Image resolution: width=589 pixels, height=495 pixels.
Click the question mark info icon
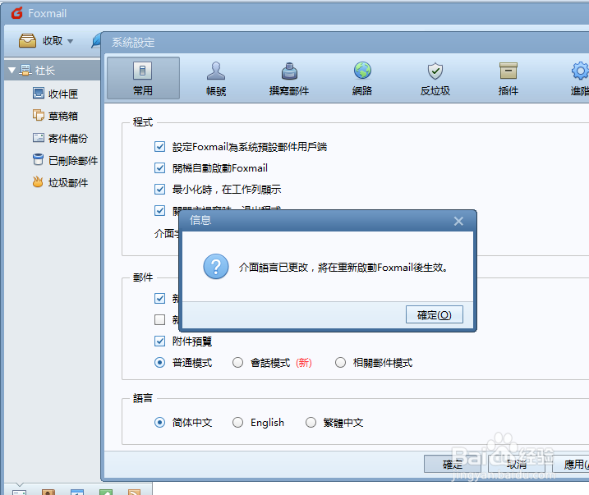tap(215, 267)
